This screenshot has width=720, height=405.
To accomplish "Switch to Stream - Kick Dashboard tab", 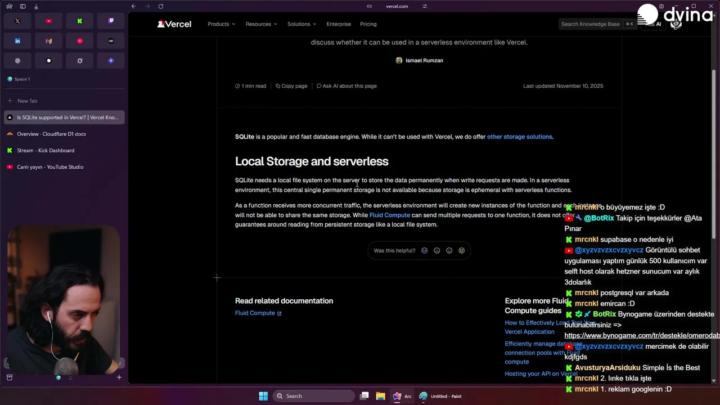I will tap(64, 150).
